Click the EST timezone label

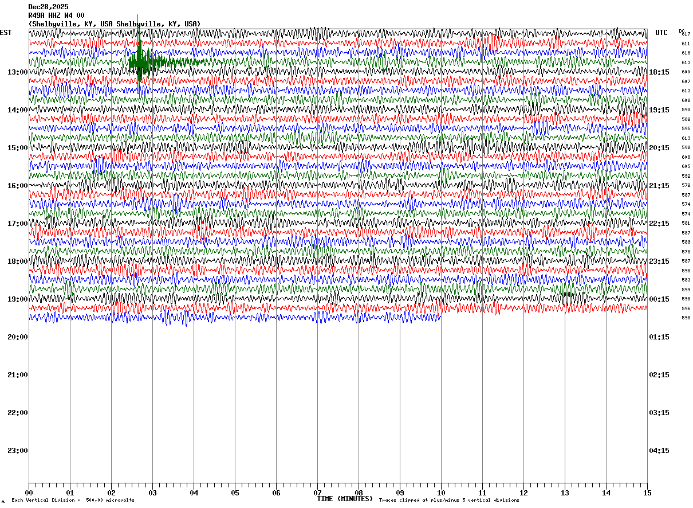click(x=6, y=33)
